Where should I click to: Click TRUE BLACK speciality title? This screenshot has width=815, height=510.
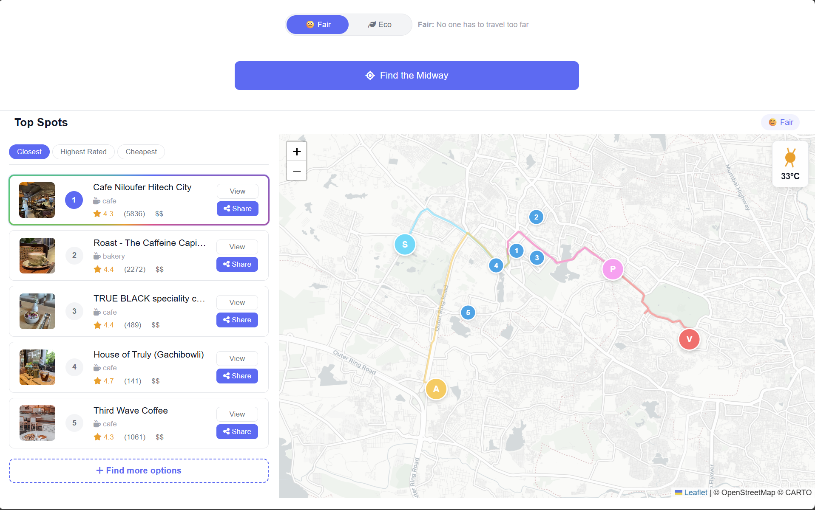pos(149,299)
